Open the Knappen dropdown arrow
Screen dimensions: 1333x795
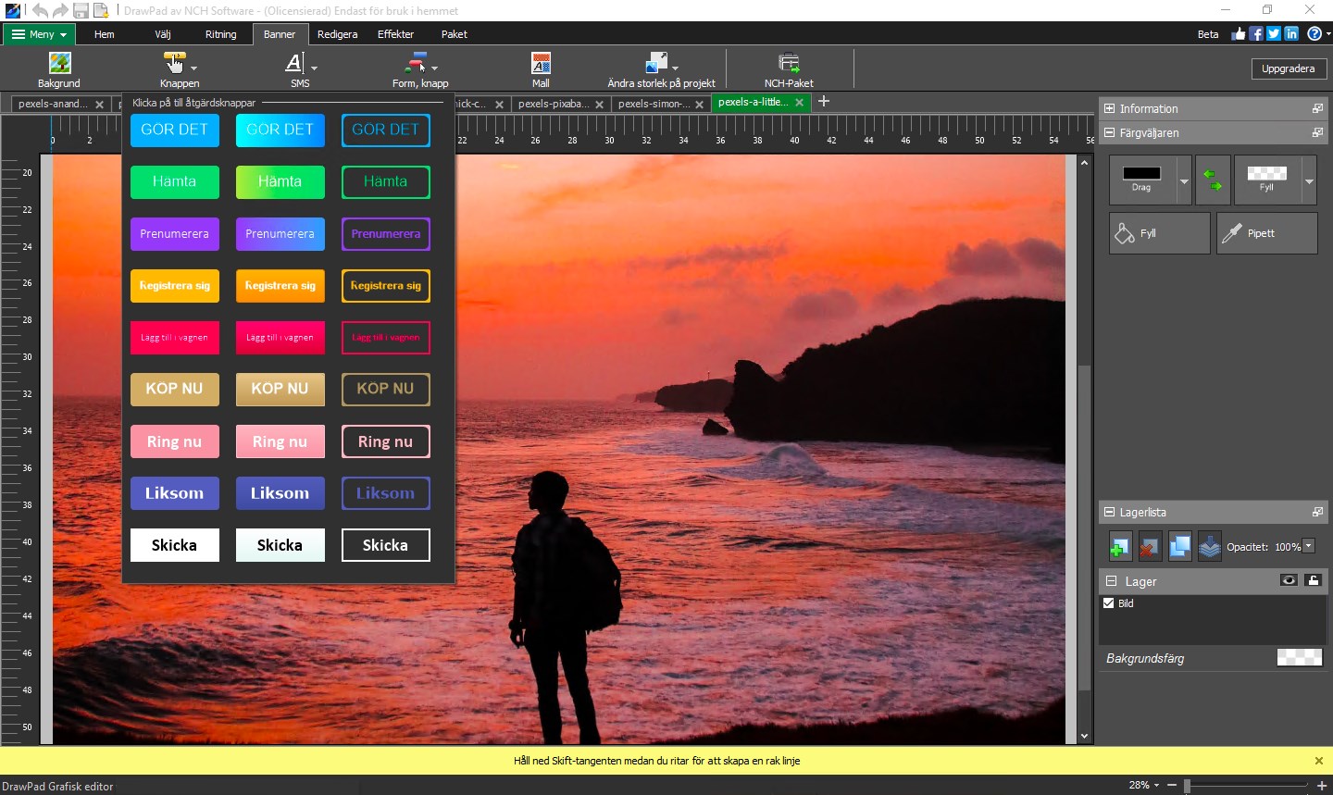(x=194, y=68)
